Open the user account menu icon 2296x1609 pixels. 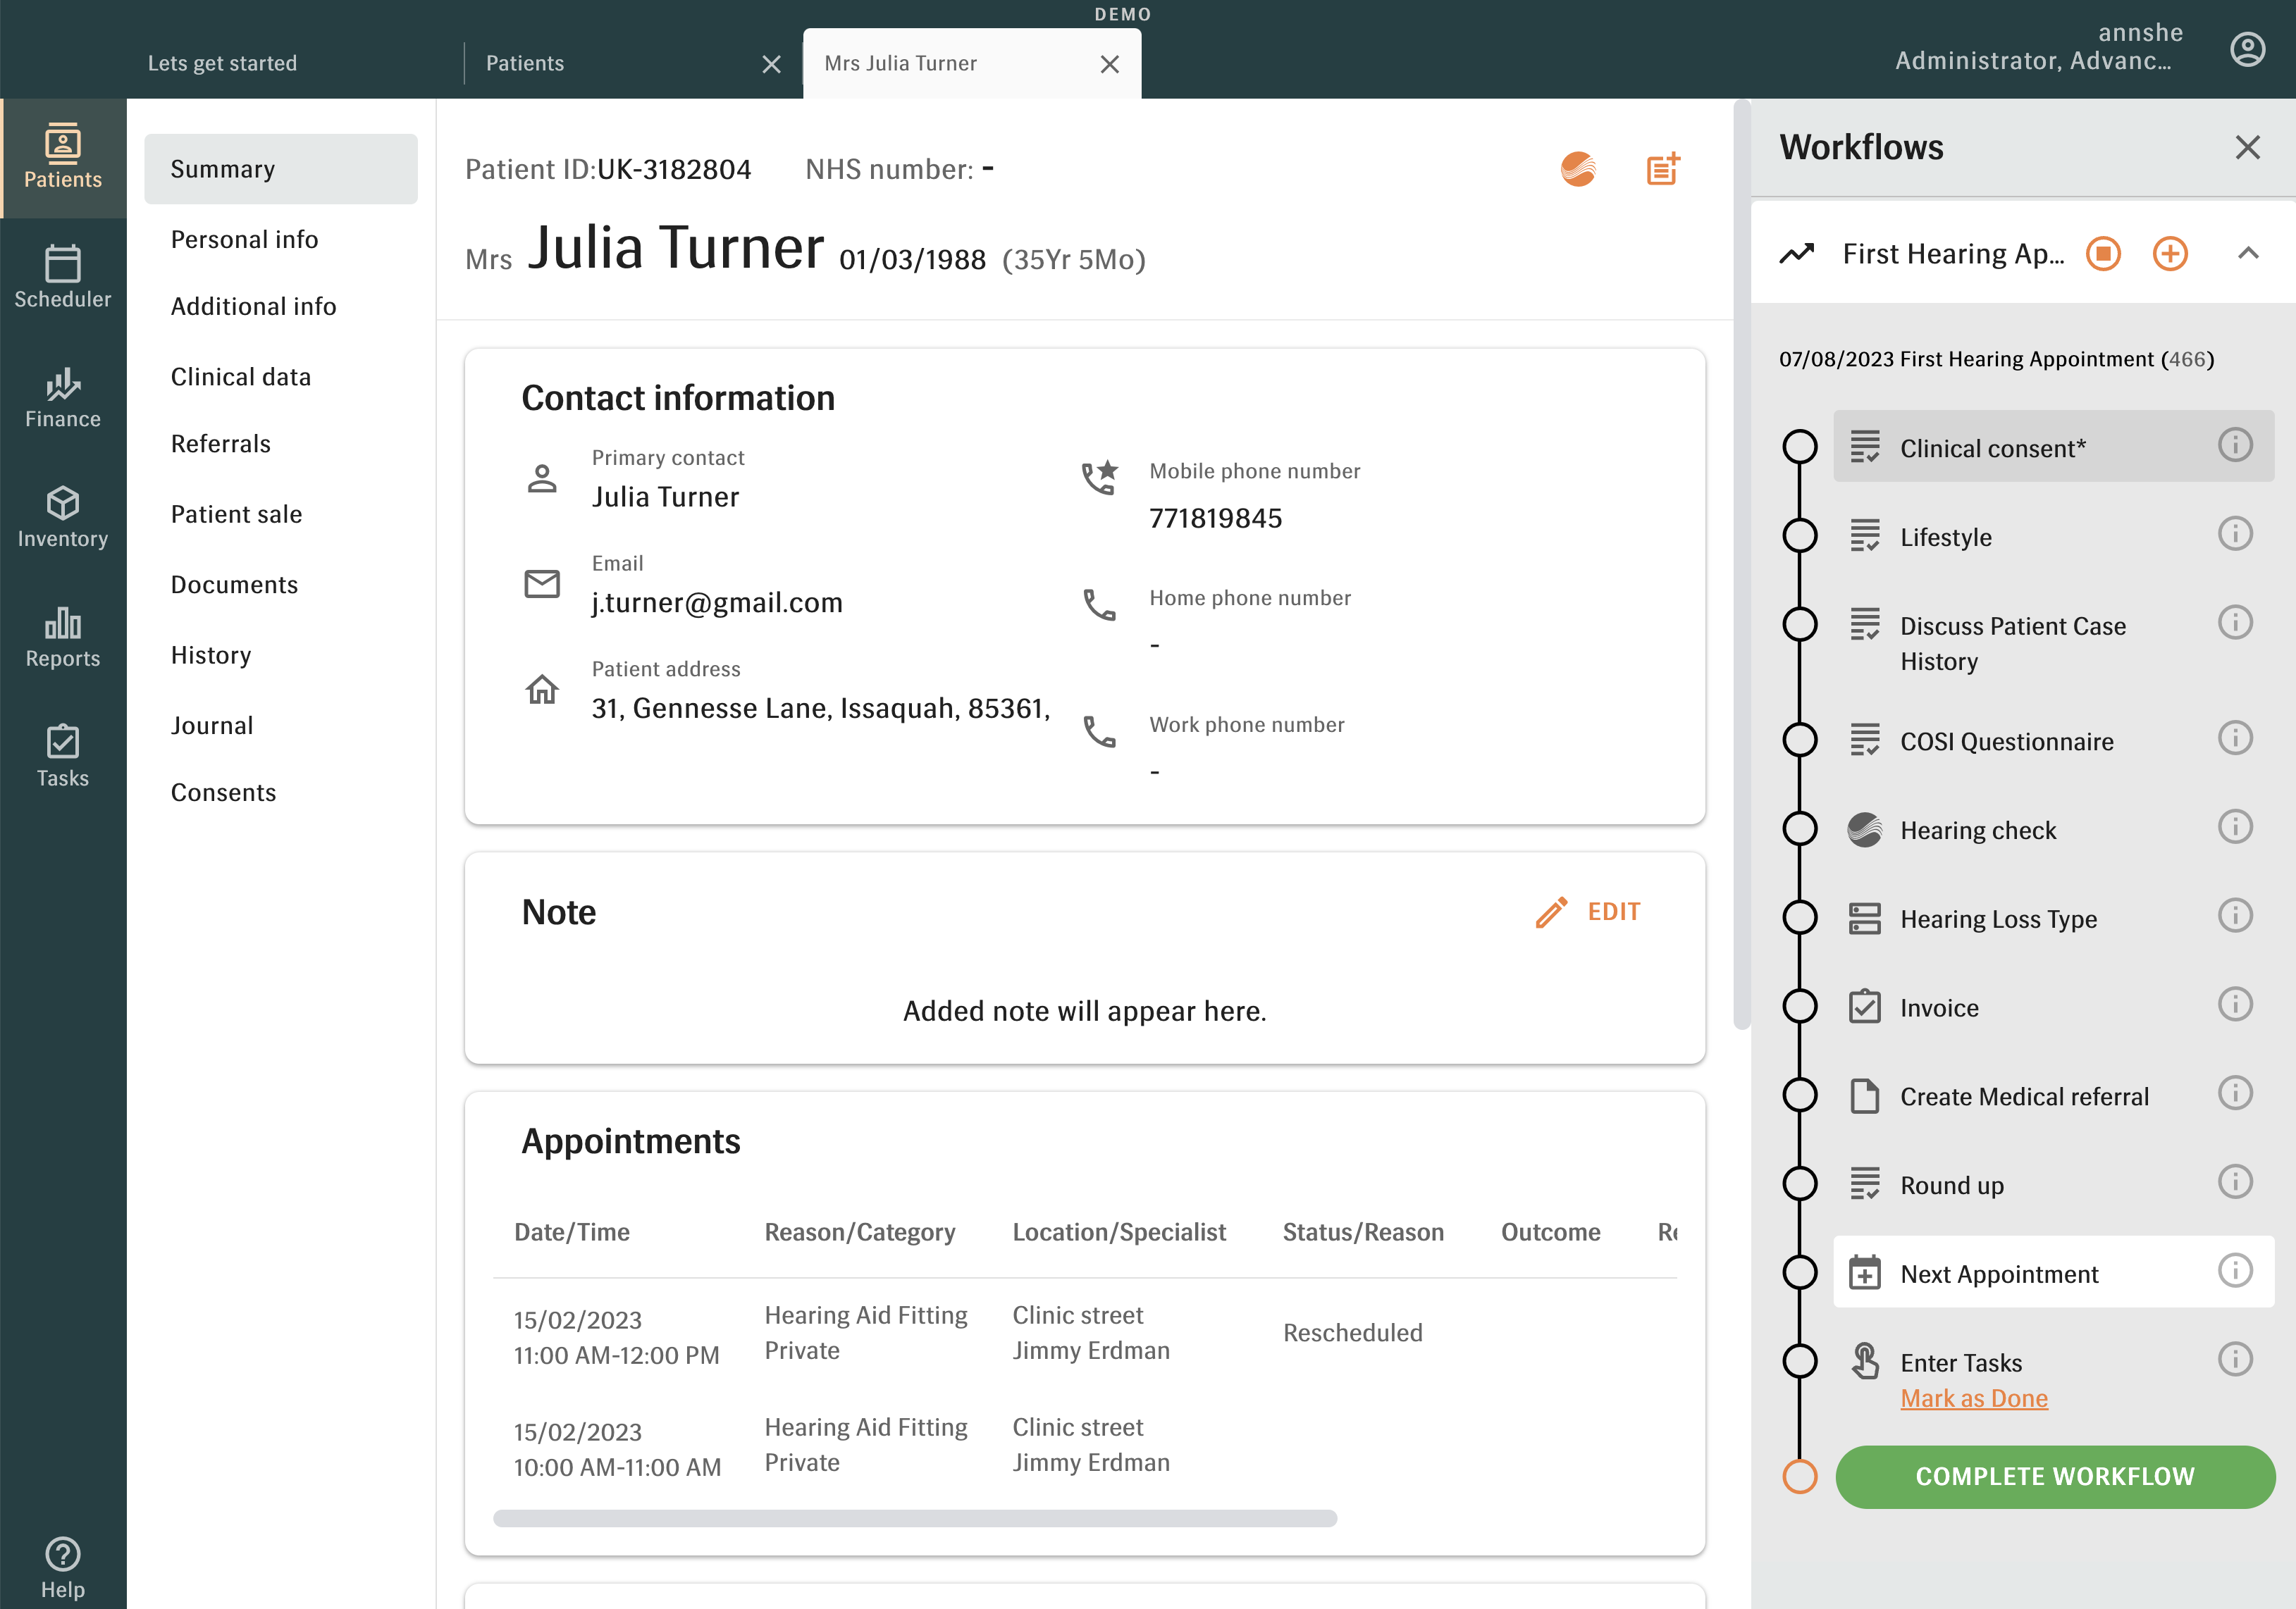coord(2247,49)
